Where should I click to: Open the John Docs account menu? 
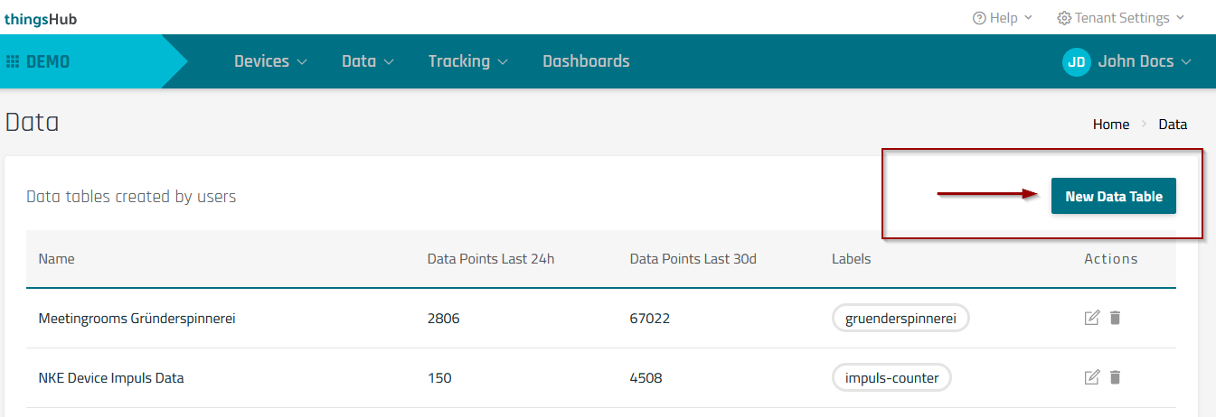tap(1144, 61)
